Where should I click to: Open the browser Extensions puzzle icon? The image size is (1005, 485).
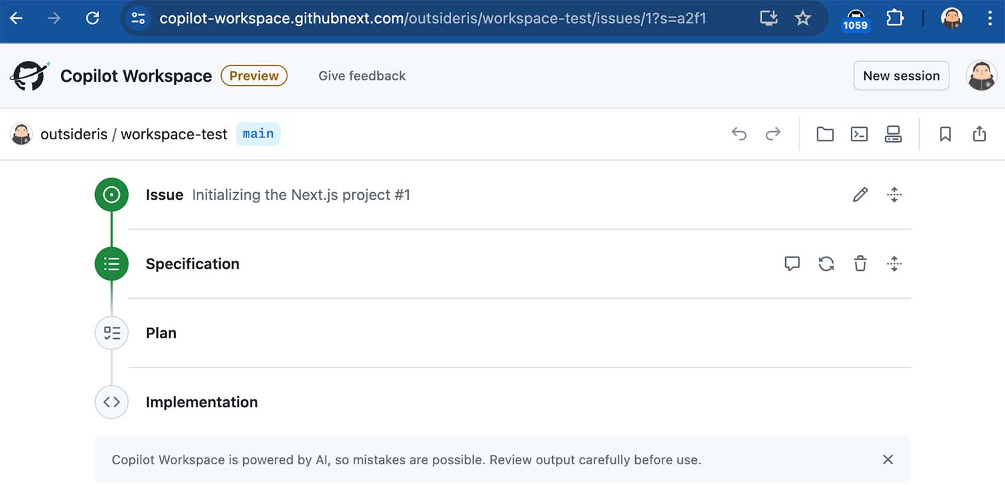(895, 18)
